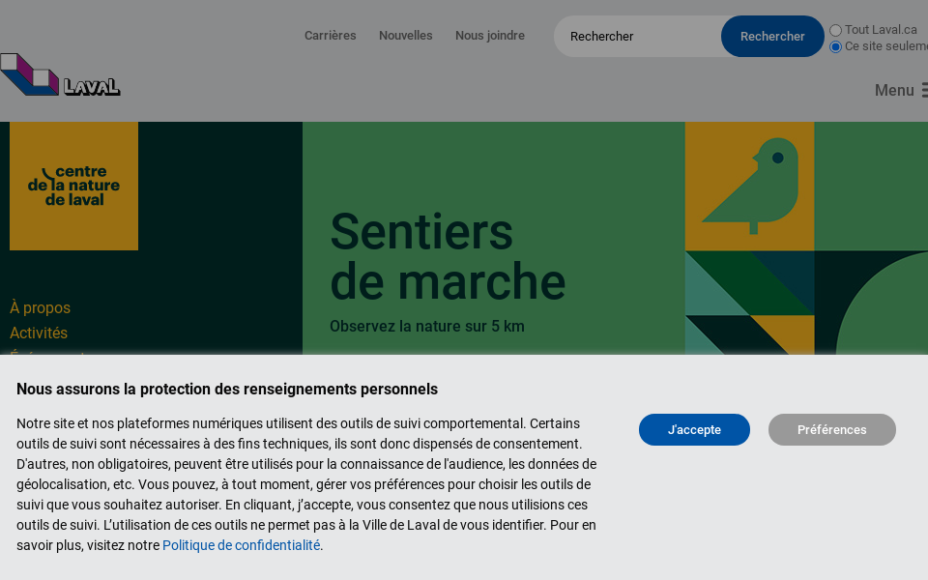This screenshot has width=928, height=580.
Task: Expand the Menu label in the header
Action: point(894,90)
